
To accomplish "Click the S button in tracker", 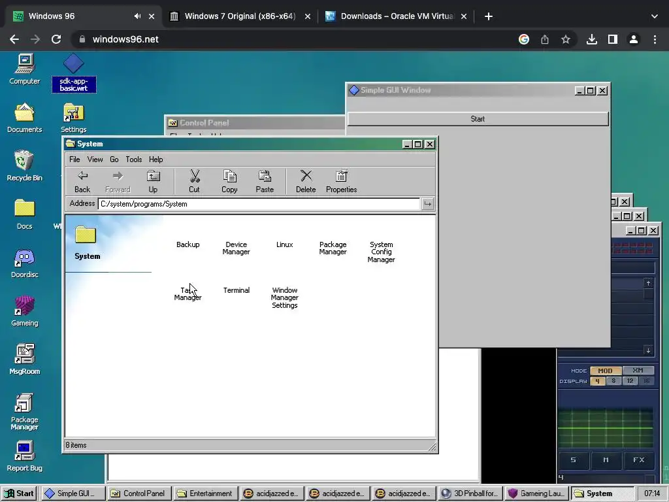I will 574,460.
